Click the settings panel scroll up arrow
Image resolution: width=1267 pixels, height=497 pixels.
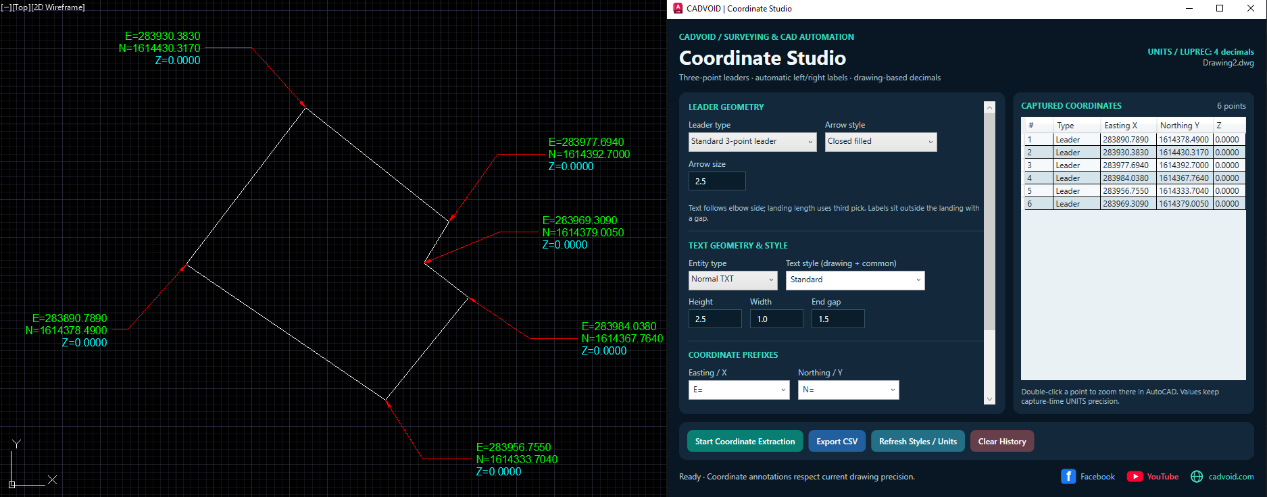coord(990,107)
